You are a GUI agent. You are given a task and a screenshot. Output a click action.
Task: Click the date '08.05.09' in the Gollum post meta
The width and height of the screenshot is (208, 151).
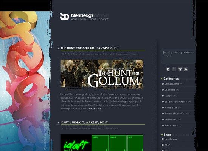pyautogui.click(x=66, y=54)
